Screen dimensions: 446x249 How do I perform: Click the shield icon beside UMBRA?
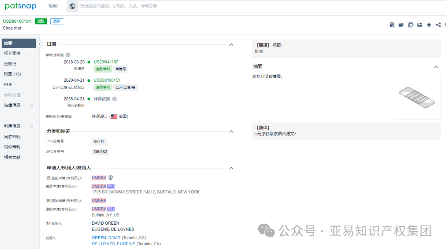[111, 178]
